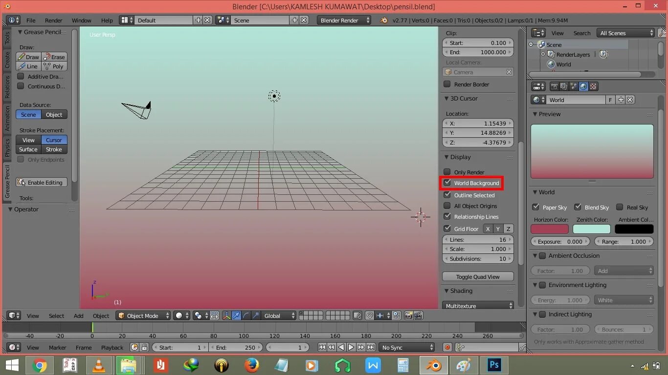Click the Horizon Color swatch
Image resolution: width=668 pixels, height=375 pixels.
[x=550, y=229]
